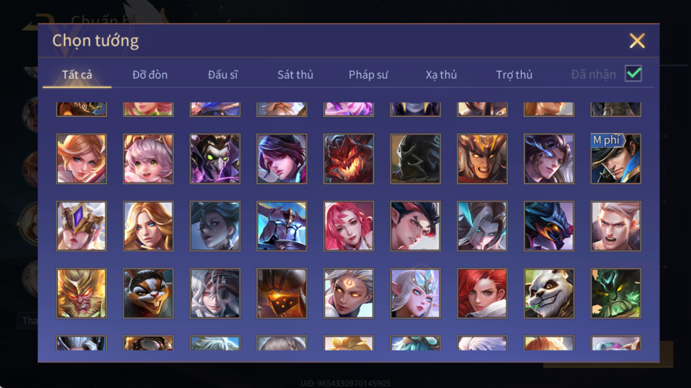Filter heroes by Sát thủ
Viewport: 691px width, 388px height.
(295, 75)
